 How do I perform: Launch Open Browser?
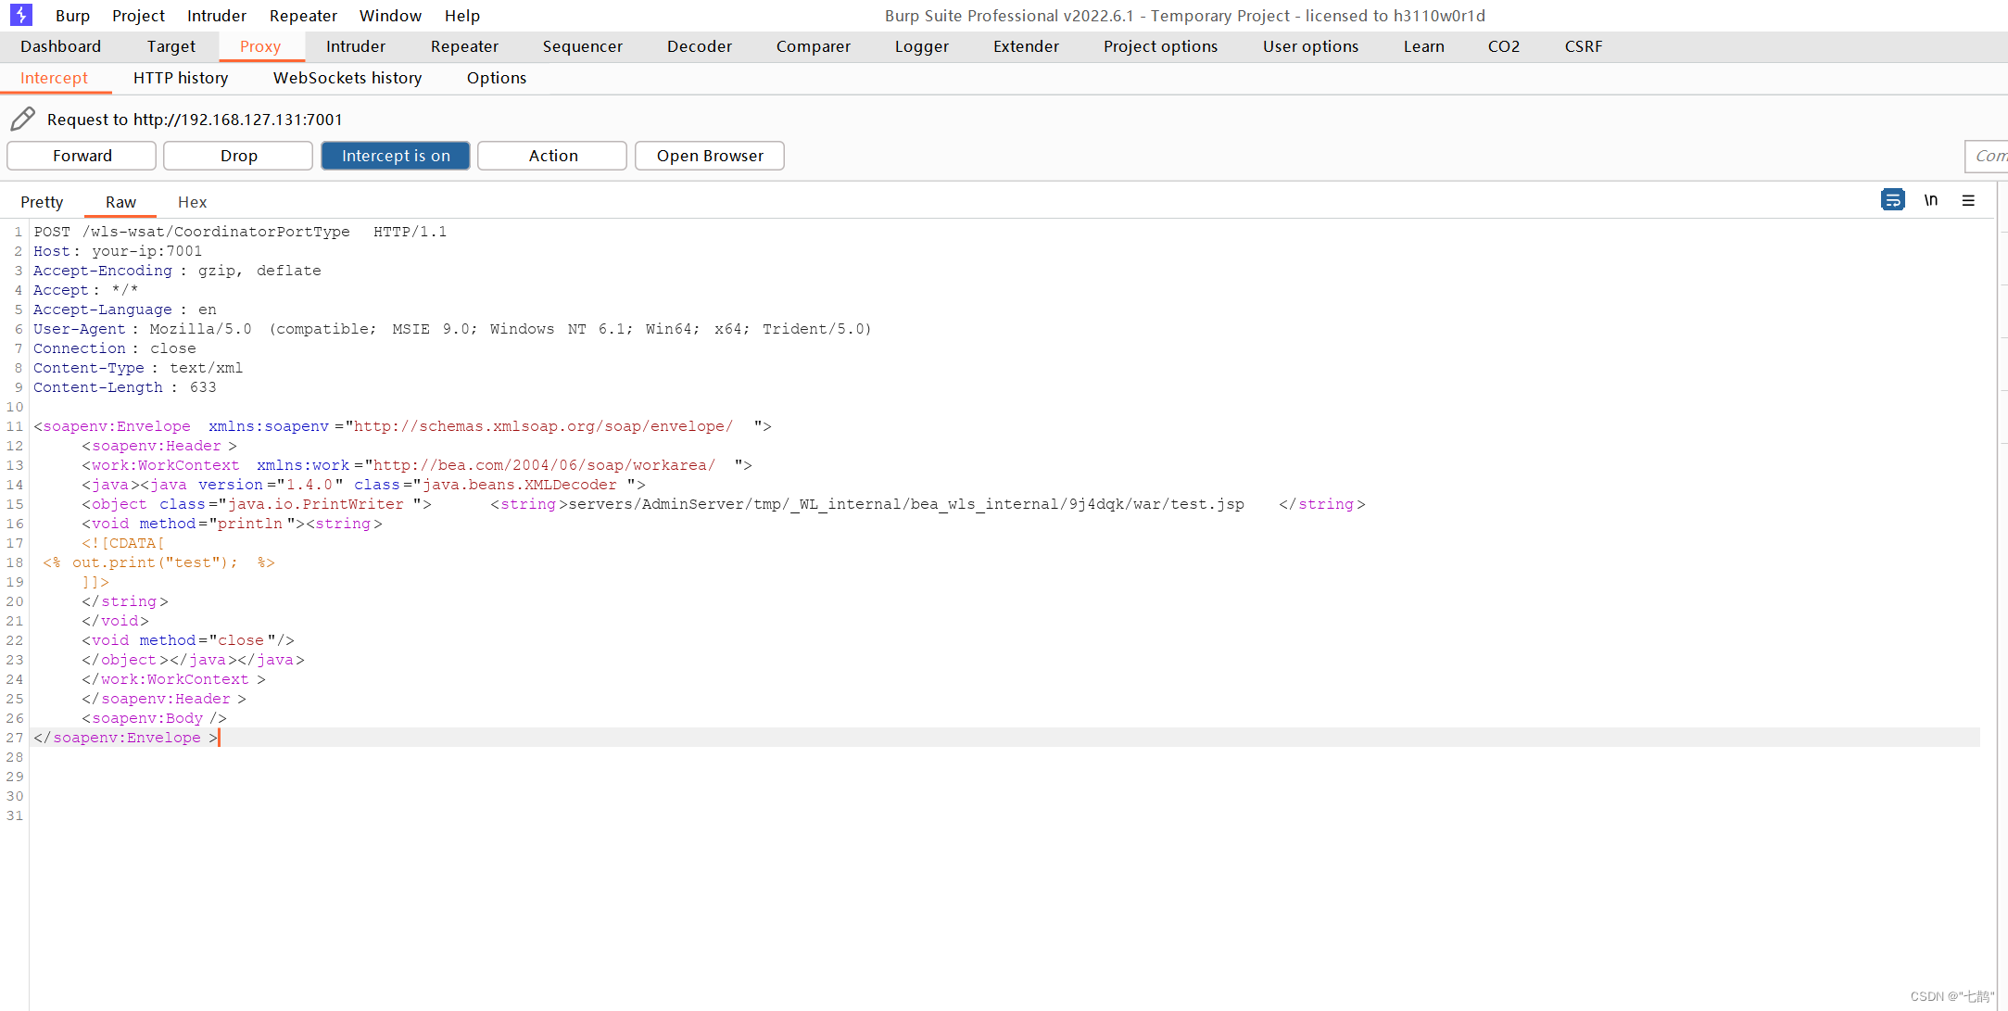pyautogui.click(x=710, y=156)
